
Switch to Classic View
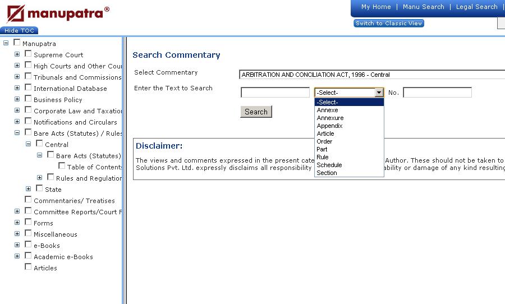click(x=389, y=23)
